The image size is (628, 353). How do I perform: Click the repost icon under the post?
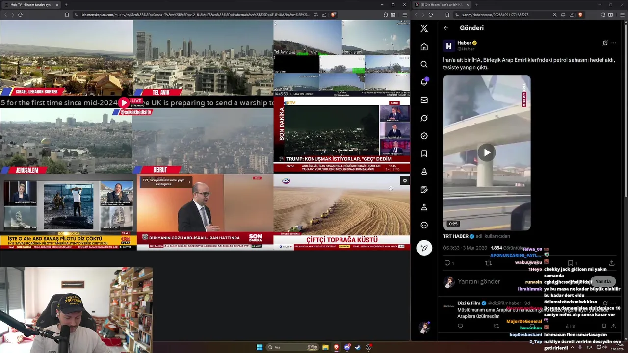coord(488,263)
